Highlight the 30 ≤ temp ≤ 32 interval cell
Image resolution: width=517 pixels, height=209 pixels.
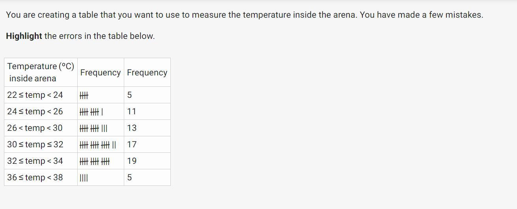35,145
